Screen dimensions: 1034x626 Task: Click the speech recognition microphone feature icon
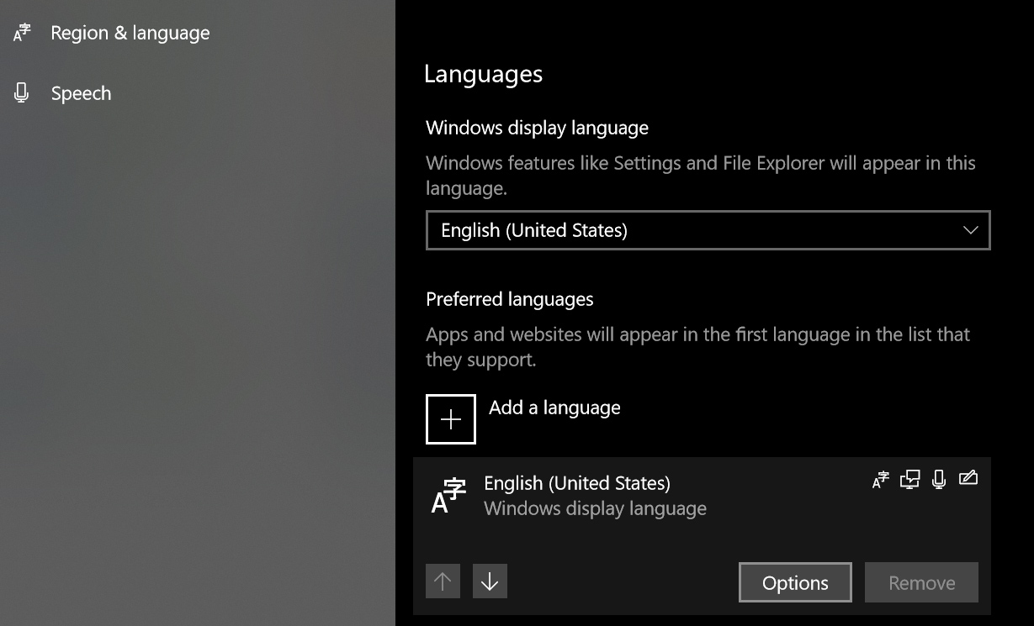point(939,480)
